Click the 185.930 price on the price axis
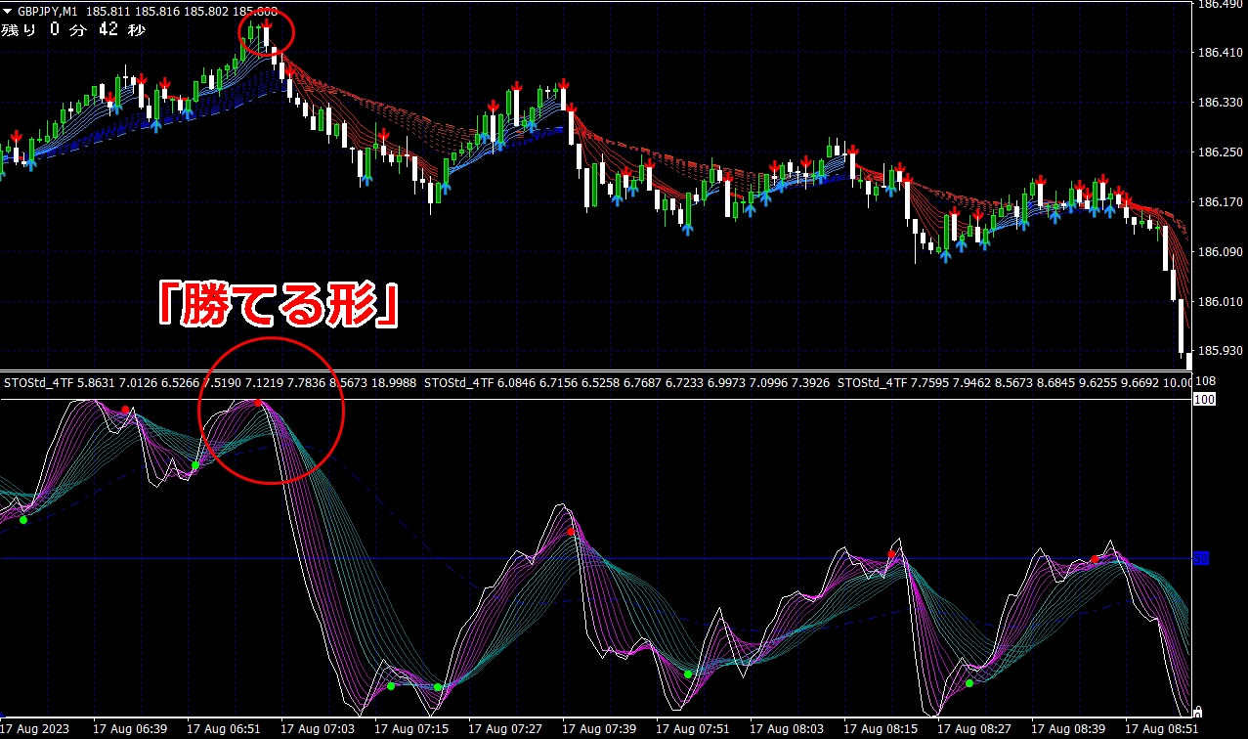This screenshot has height=739, width=1248. coord(1220,350)
